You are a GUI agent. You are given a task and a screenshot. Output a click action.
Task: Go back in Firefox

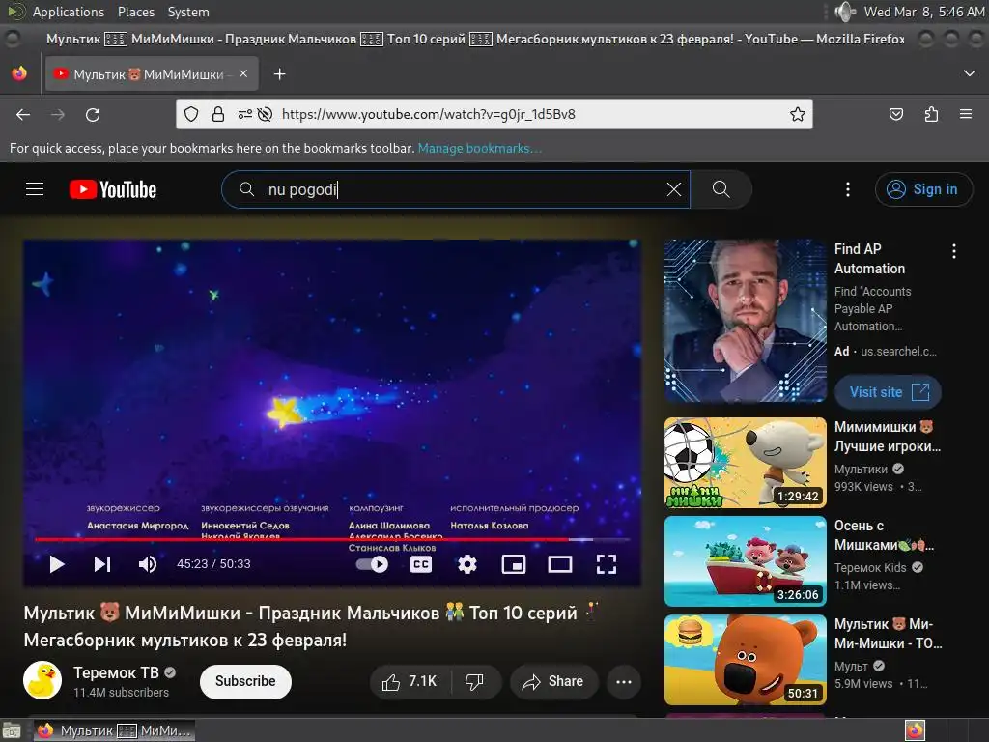(x=23, y=115)
